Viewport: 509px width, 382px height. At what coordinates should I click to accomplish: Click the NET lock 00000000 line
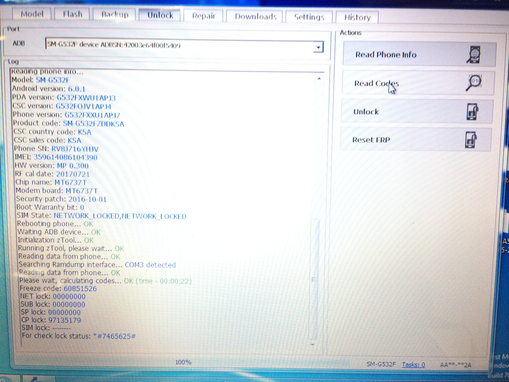[x=53, y=297]
